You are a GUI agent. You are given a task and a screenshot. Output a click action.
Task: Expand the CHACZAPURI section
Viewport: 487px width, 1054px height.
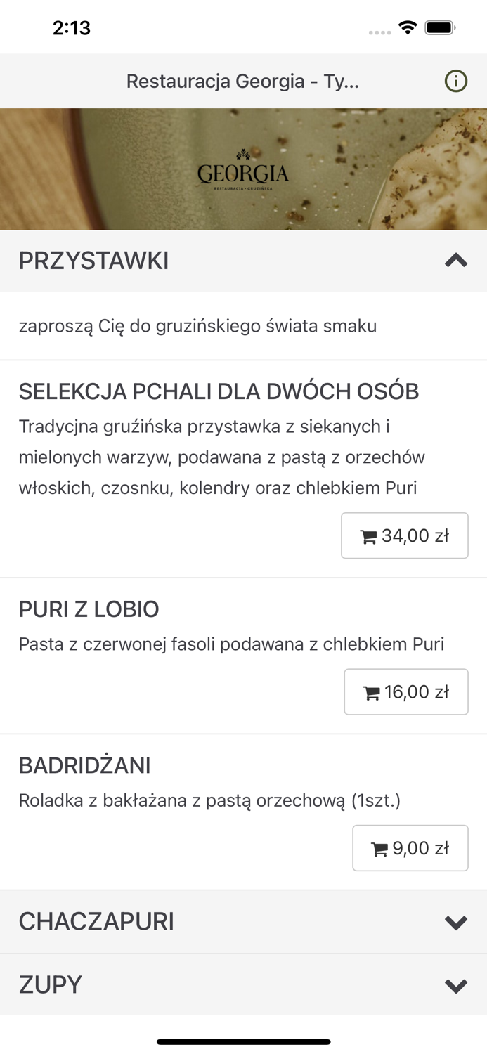click(456, 921)
